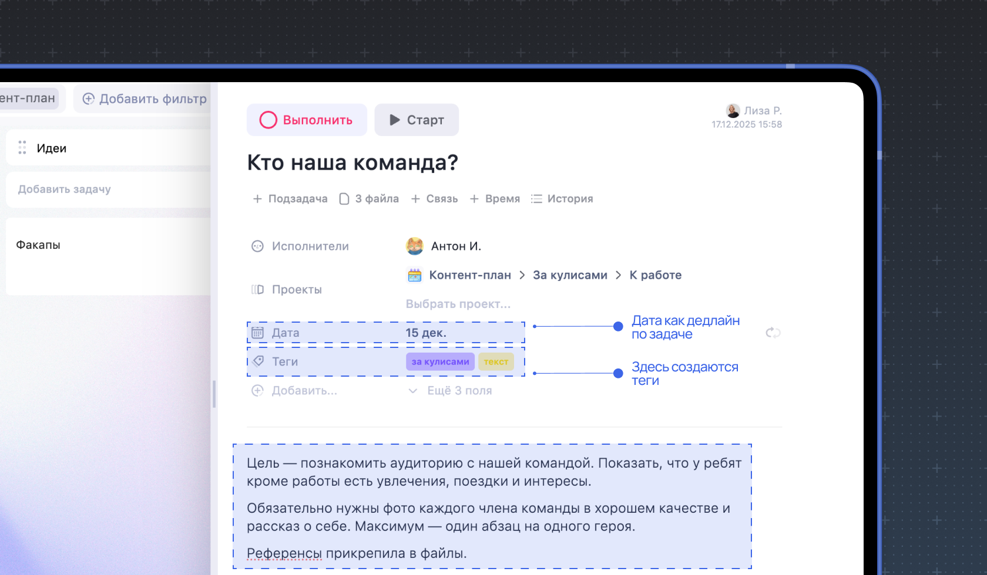Click the calendar icon beside the Дата field

(258, 332)
